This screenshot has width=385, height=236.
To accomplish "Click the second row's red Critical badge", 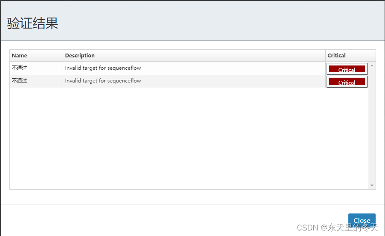I will click(x=347, y=82).
